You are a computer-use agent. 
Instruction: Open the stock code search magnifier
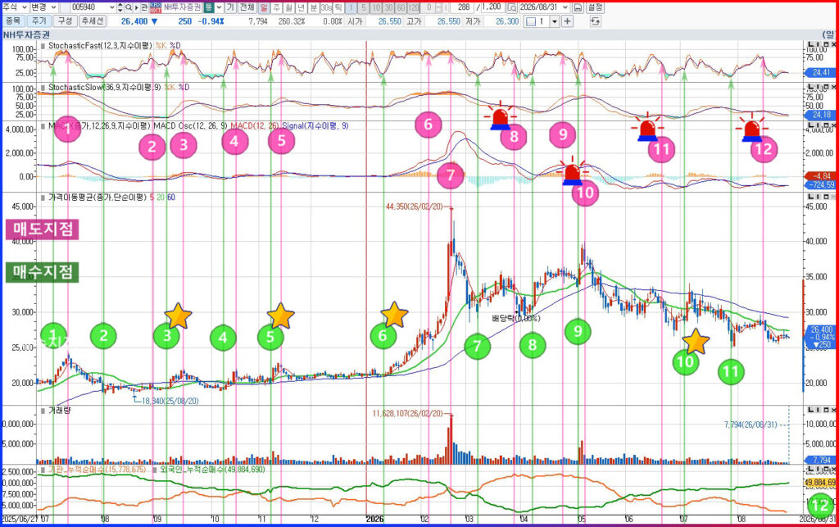tap(129, 7)
